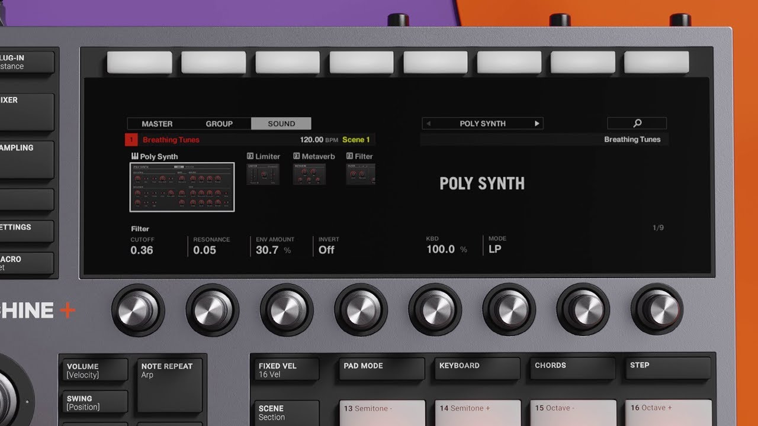Image resolution: width=758 pixels, height=426 pixels.
Task: Toggle the FIXED VEL 16 Vel button
Action: coord(287,370)
